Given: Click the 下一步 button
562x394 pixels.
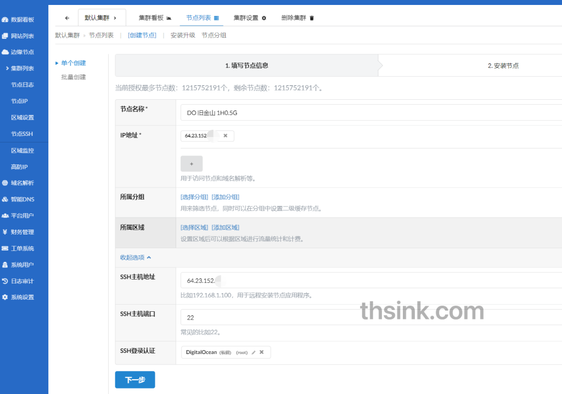Looking at the screenshot, I should pos(134,379).
